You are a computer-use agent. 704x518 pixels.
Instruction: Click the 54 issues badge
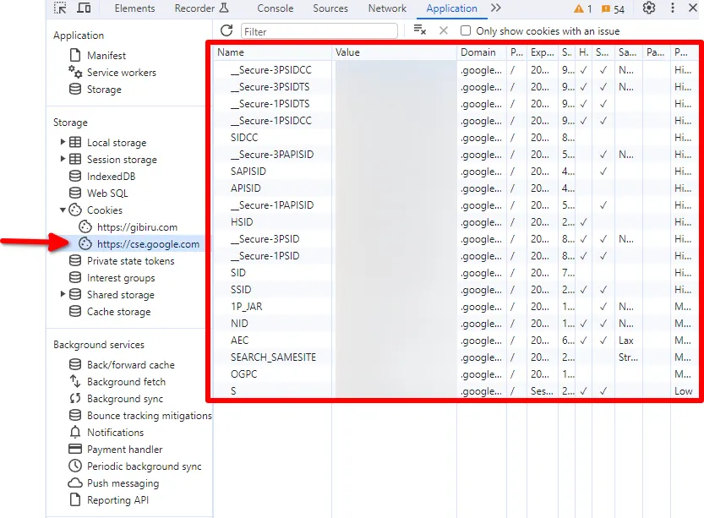point(614,9)
